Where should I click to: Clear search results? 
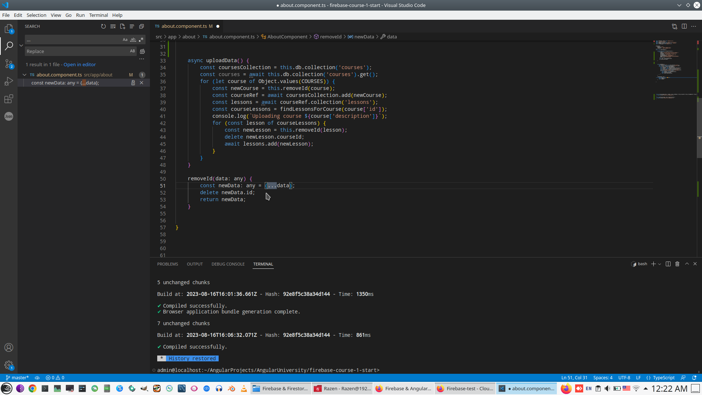coord(113,26)
